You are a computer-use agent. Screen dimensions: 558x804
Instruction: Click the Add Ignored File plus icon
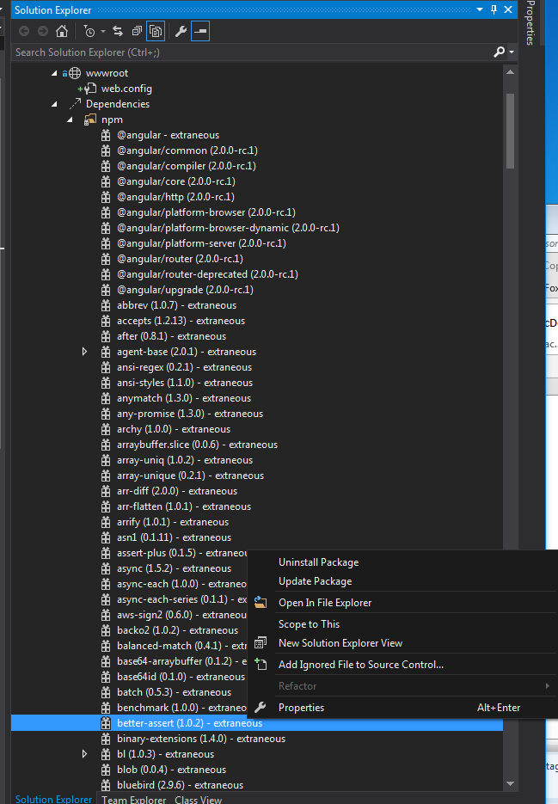261,665
